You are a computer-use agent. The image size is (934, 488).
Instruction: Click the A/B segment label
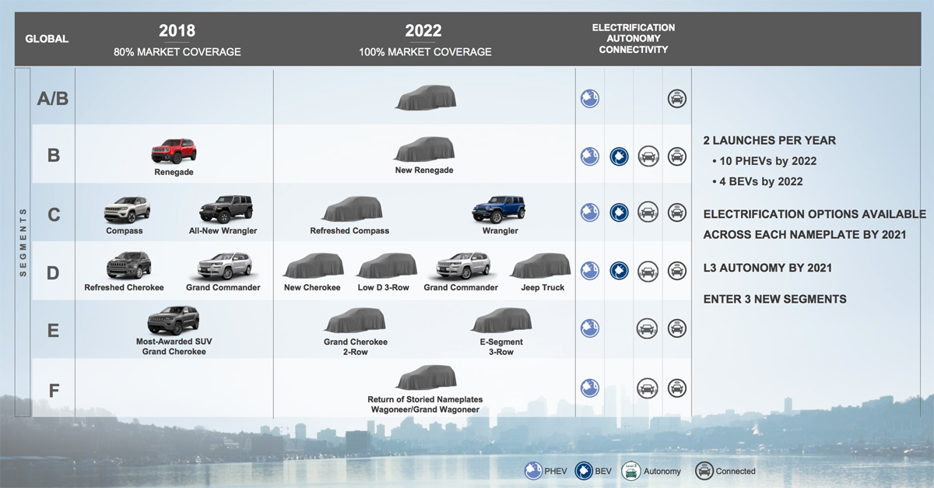[54, 99]
